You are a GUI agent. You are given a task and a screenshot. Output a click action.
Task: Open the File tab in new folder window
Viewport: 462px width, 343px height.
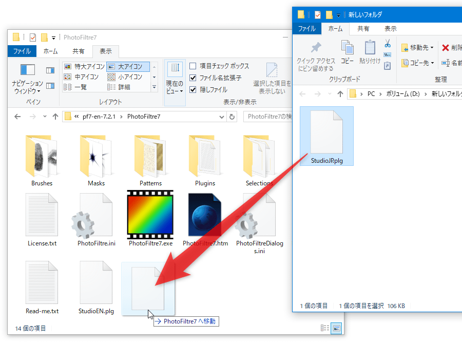point(307,29)
